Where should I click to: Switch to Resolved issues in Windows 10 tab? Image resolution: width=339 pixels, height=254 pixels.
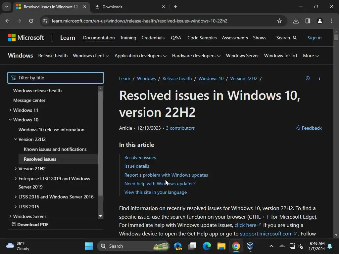(x=51, y=7)
